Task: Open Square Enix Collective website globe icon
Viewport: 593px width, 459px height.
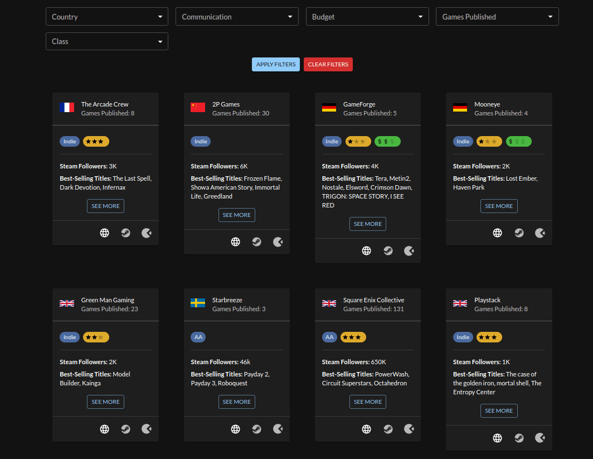Action: pos(367,429)
